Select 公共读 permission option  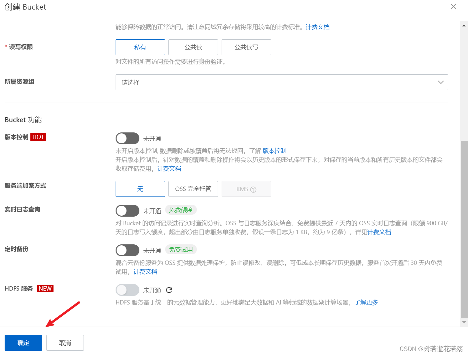[x=193, y=47]
